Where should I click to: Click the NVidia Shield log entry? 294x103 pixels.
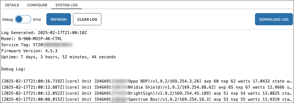coord(147,87)
